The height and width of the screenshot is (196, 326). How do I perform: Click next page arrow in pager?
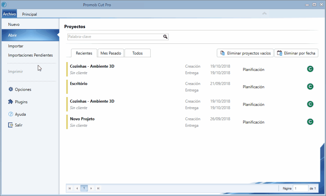coord(91,188)
